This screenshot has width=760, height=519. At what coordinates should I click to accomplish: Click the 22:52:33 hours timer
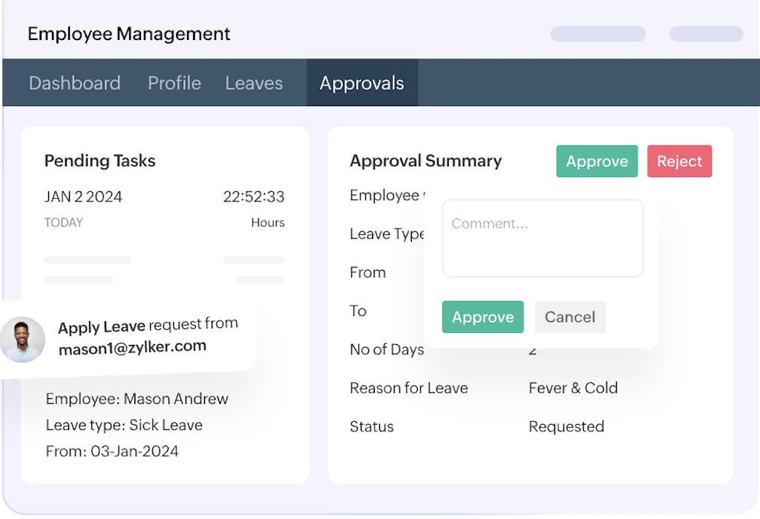pos(254,197)
